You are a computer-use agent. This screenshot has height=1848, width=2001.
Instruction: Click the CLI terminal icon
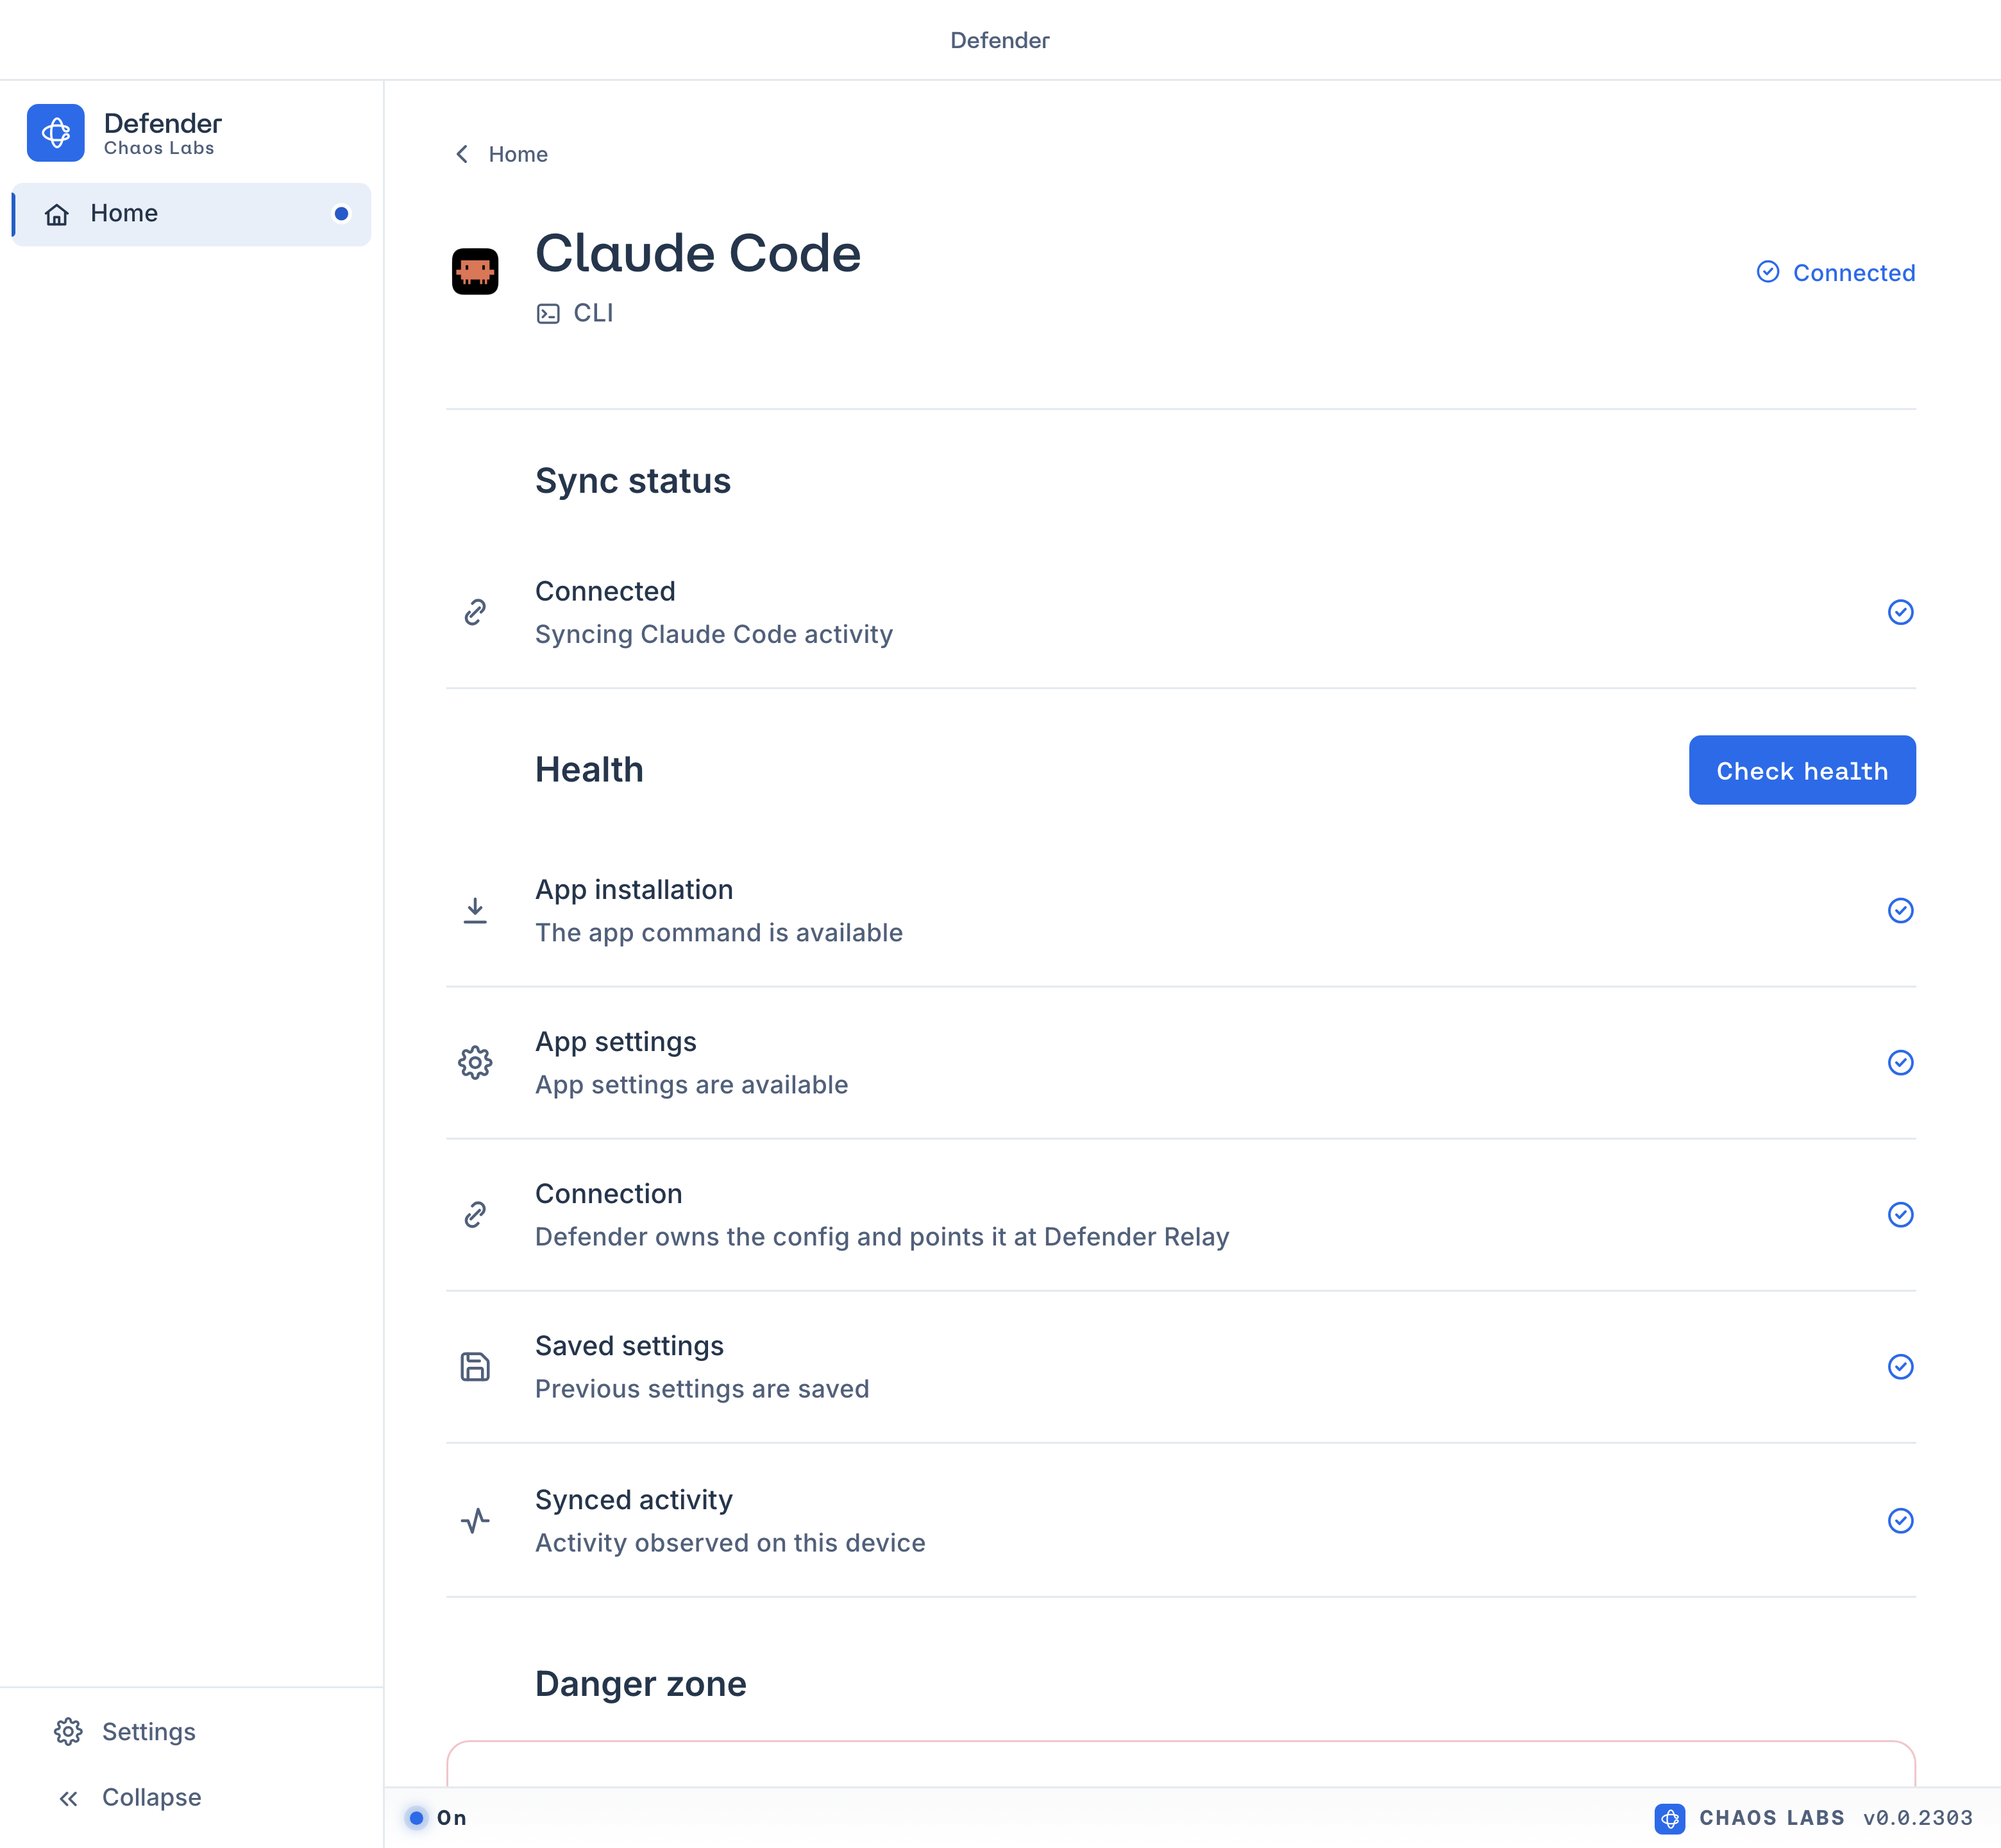548,314
